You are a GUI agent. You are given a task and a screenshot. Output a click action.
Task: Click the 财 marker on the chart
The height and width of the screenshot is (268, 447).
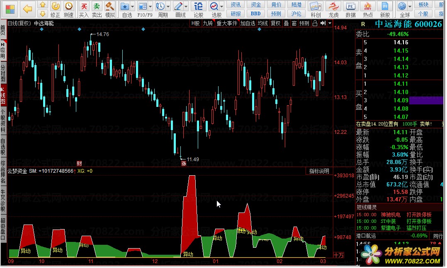[79, 164]
